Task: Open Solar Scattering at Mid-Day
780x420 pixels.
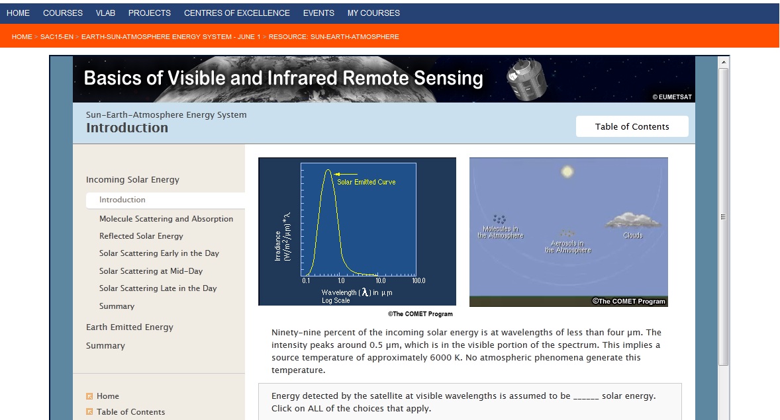Action: tap(151, 271)
